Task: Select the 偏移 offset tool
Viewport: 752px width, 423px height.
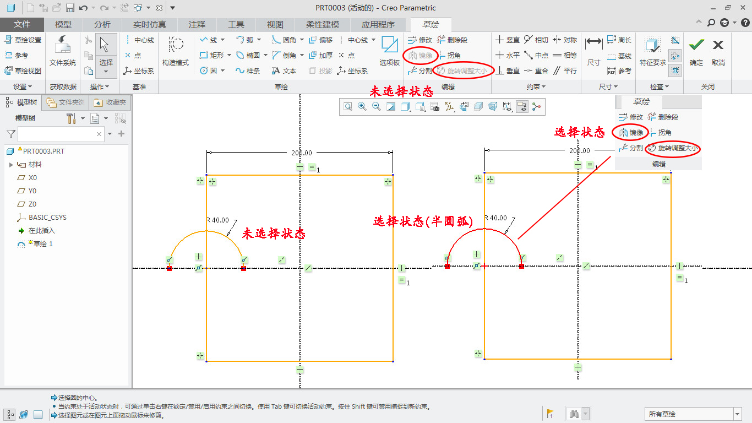Action: (x=320, y=40)
